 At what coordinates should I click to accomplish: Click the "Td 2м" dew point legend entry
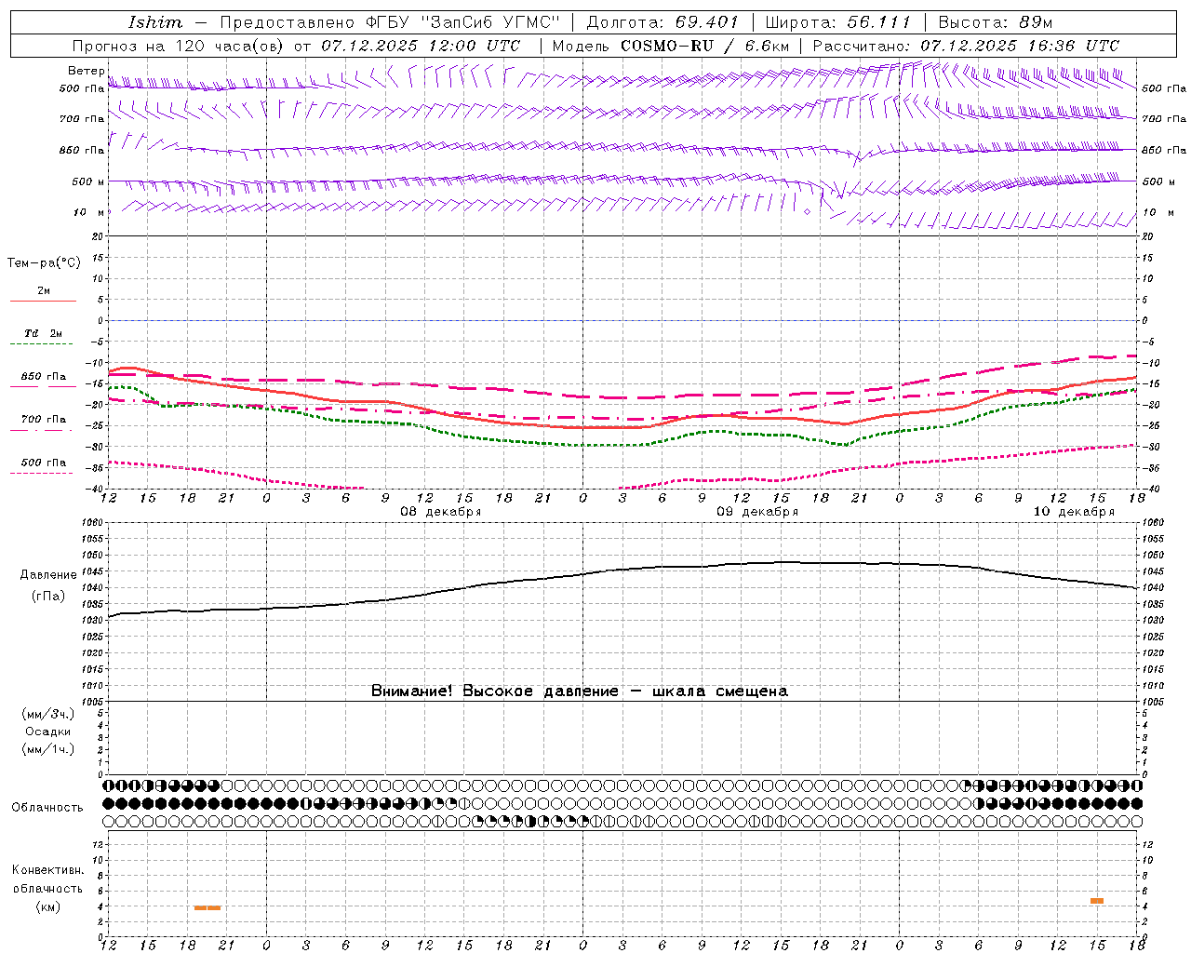click(x=43, y=333)
